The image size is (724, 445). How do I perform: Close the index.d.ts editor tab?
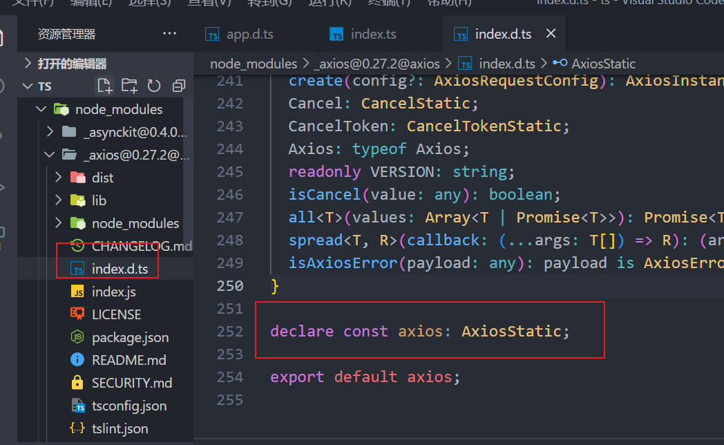point(551,33)
